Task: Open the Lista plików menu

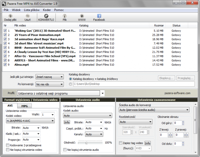Action: click(32, 10)
